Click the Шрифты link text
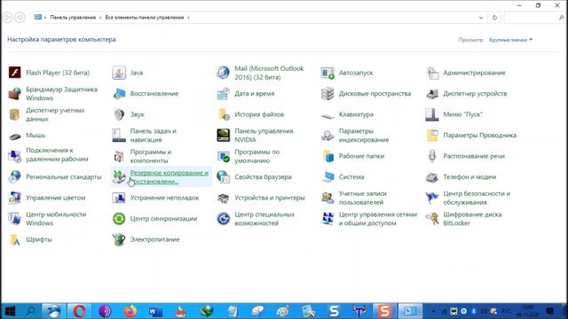The height and width of the screenshot is (319, 568). [x=39, y=239]
